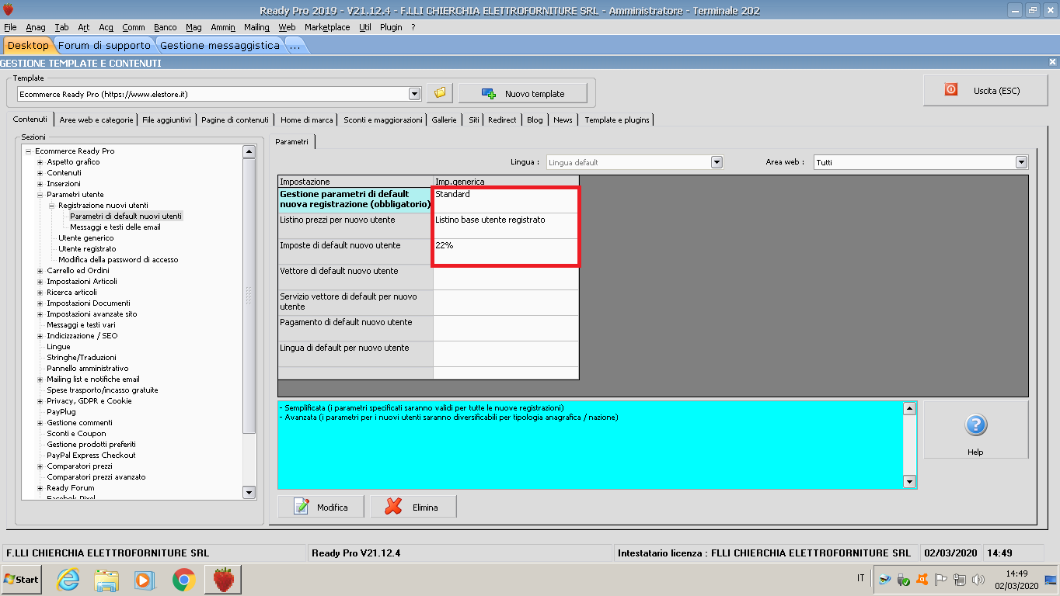Switch to Gestione messaggistica tab
Viewport: 1060px width, 596px height.
tap(220, 45)
